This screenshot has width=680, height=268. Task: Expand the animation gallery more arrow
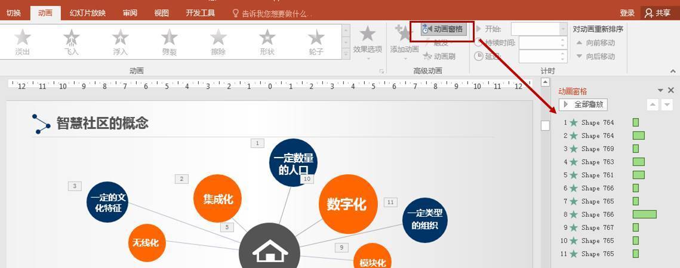[346, 54]
